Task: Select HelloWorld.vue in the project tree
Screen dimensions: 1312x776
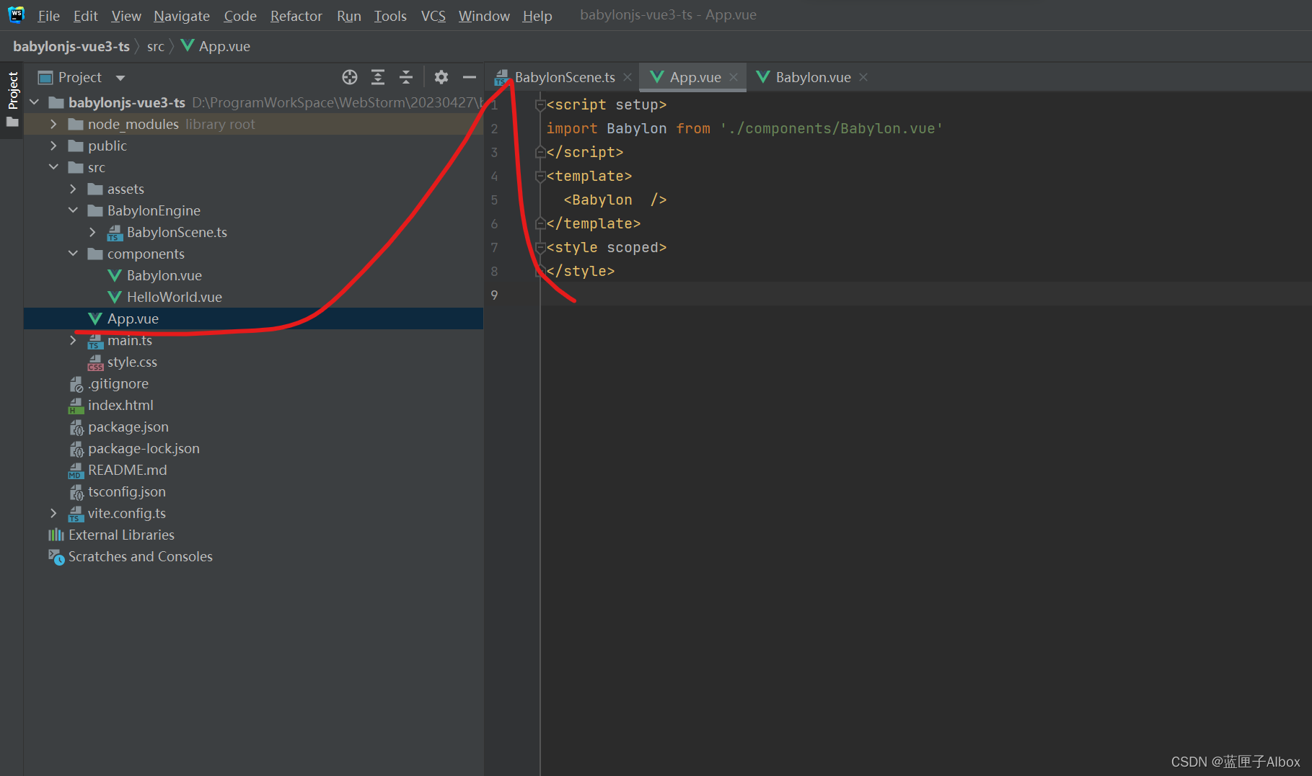Action: pos(253,297)
